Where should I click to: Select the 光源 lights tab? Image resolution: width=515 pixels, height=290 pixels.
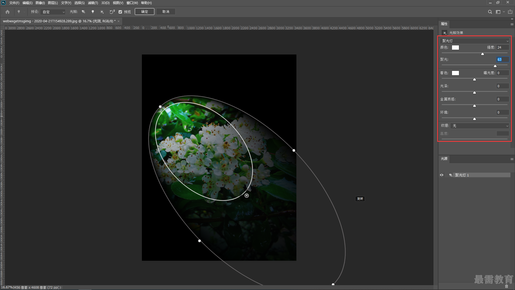tap(444, 159)
